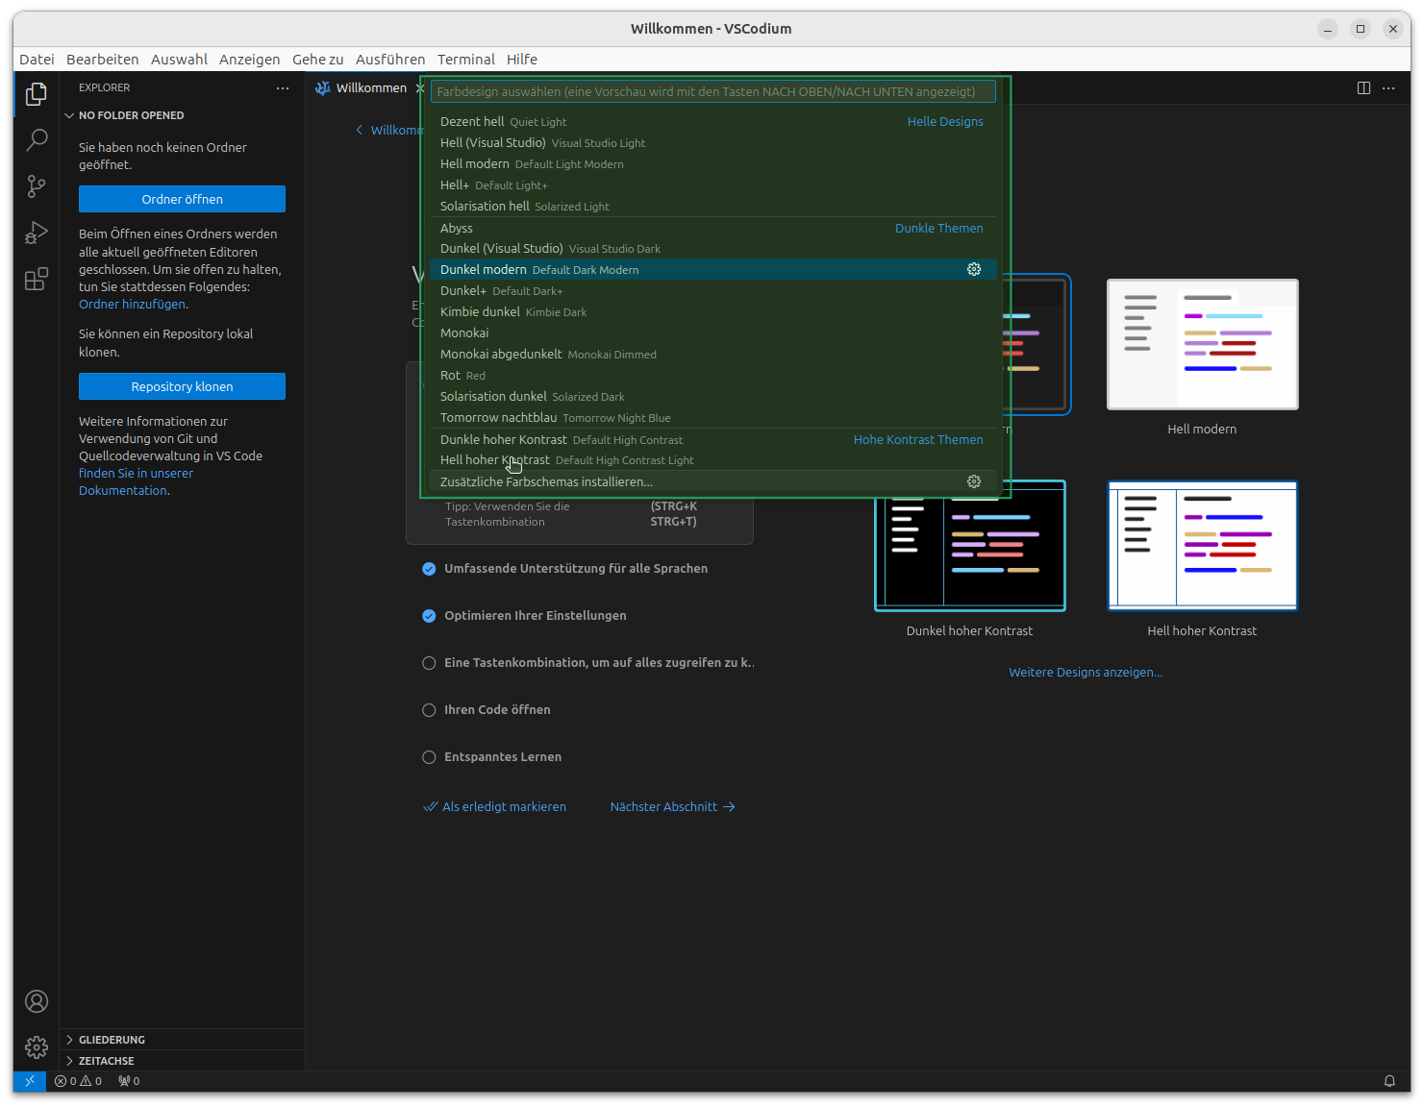Viewport: 1424px width, 1108px height.
Task: Click the Farbdesign search input field
Action: [x=713, y=90]
